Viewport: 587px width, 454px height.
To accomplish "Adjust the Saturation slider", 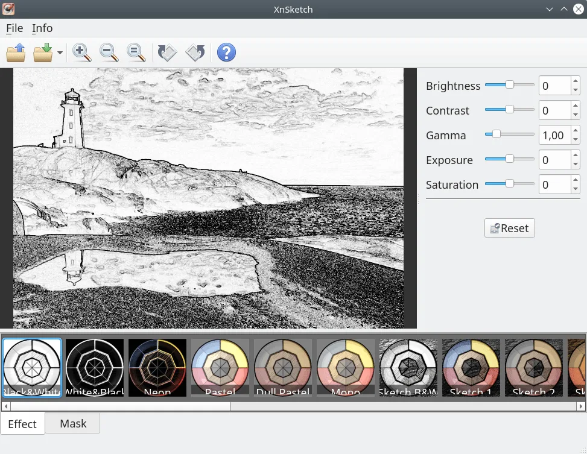I will (x=510, y=184).
